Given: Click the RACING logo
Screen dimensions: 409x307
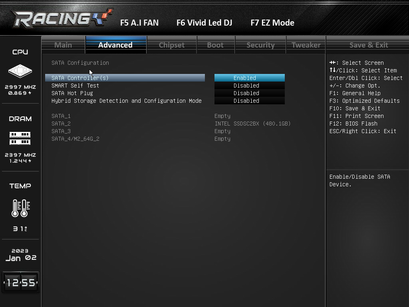Looking at the screenshot, I should tap(62, 18).
